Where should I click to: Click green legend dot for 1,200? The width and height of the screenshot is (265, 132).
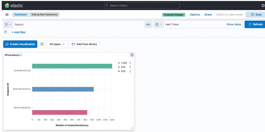pos(119,63)
